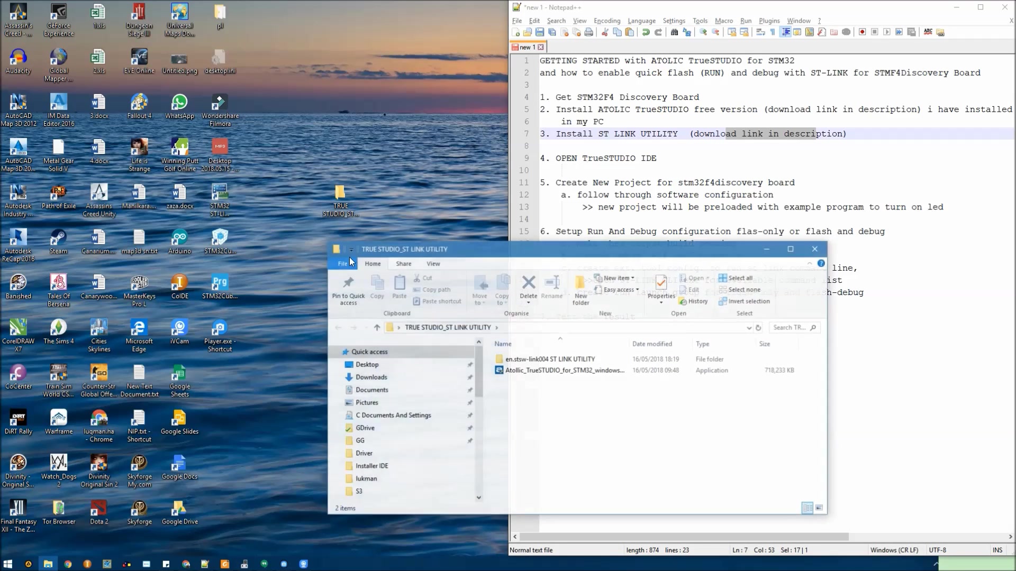Drag the file explorer scrollbar down
1016x571 pixels.
pos(479,497)
